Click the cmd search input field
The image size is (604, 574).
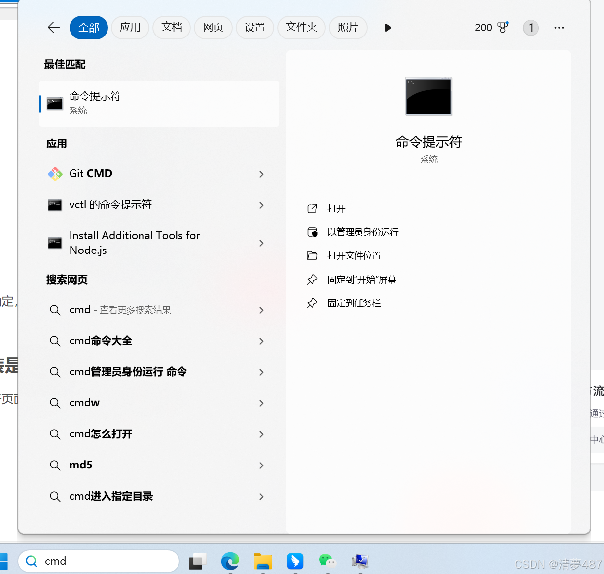pos(99,561)
